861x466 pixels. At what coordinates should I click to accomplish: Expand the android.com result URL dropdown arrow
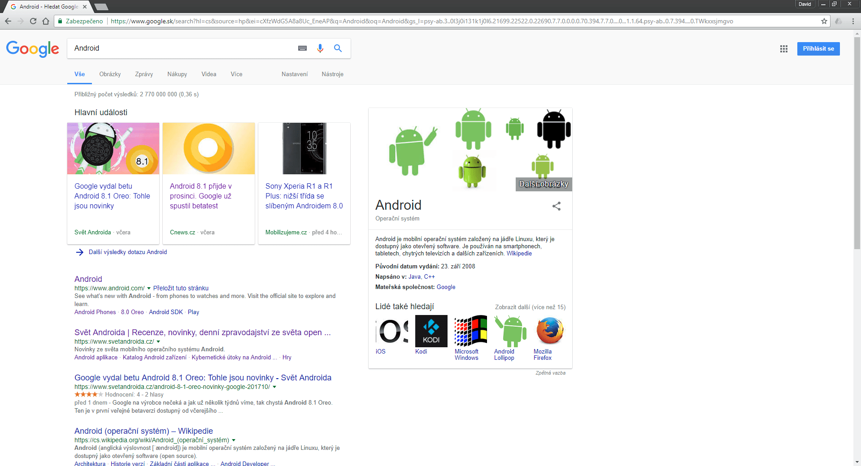point(149,289)
